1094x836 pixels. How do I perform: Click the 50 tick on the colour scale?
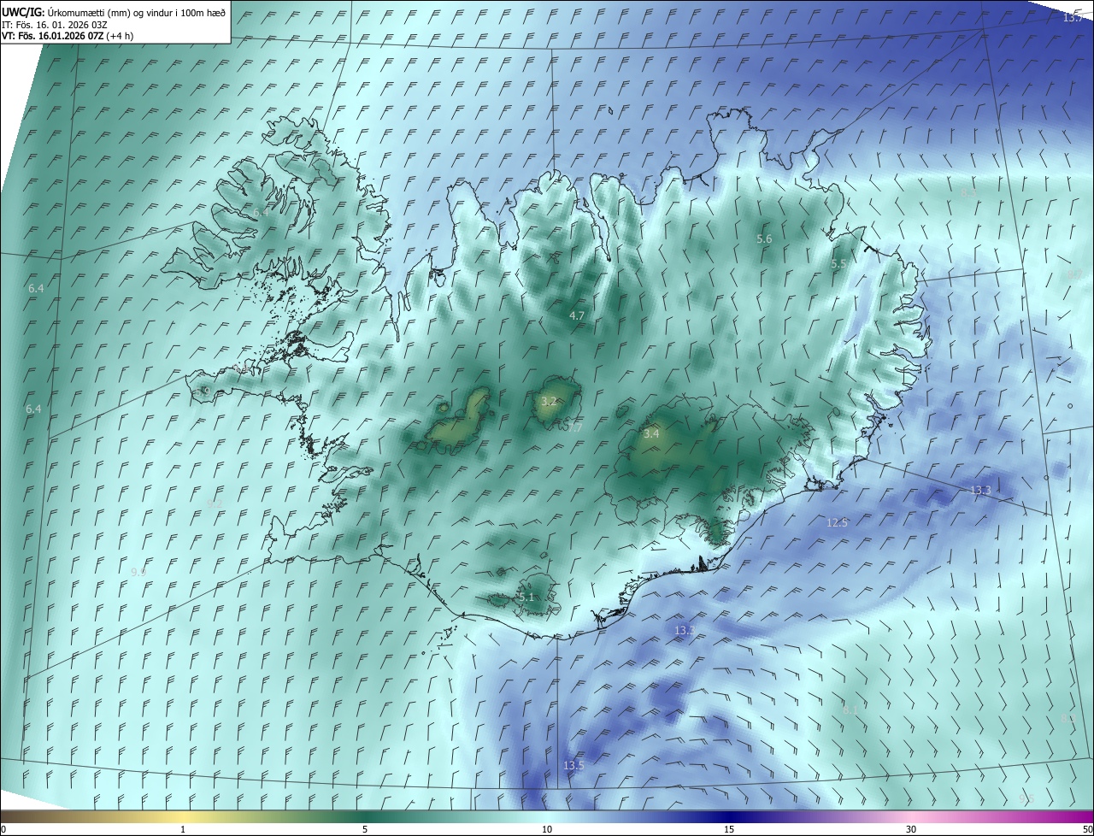coord(1087,829)
